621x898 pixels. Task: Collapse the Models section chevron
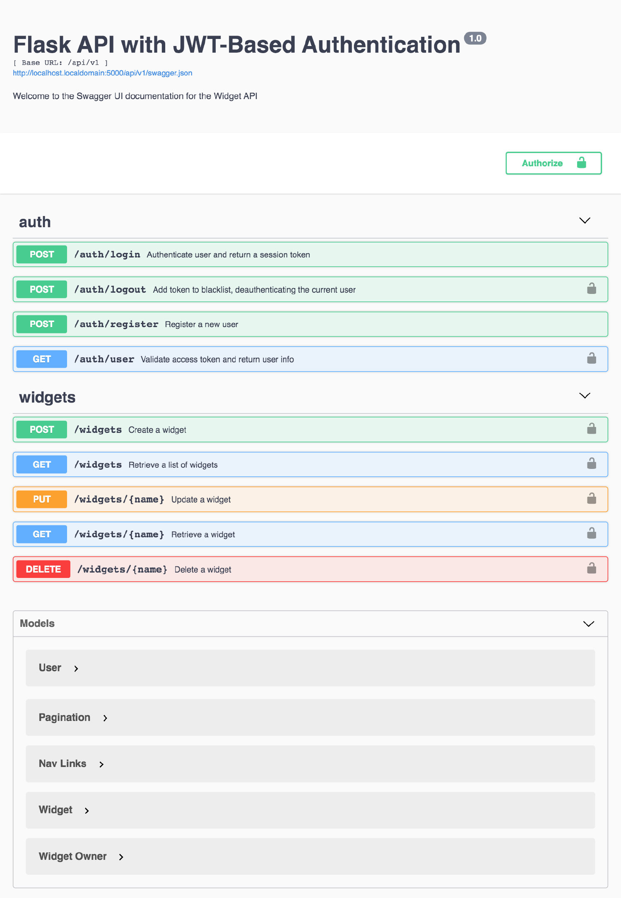(x=588, y=624)
